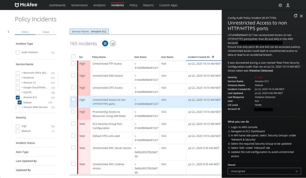Click the McAfee logo
Viewport: 306px width, 178px height.
tap(26, 5)
